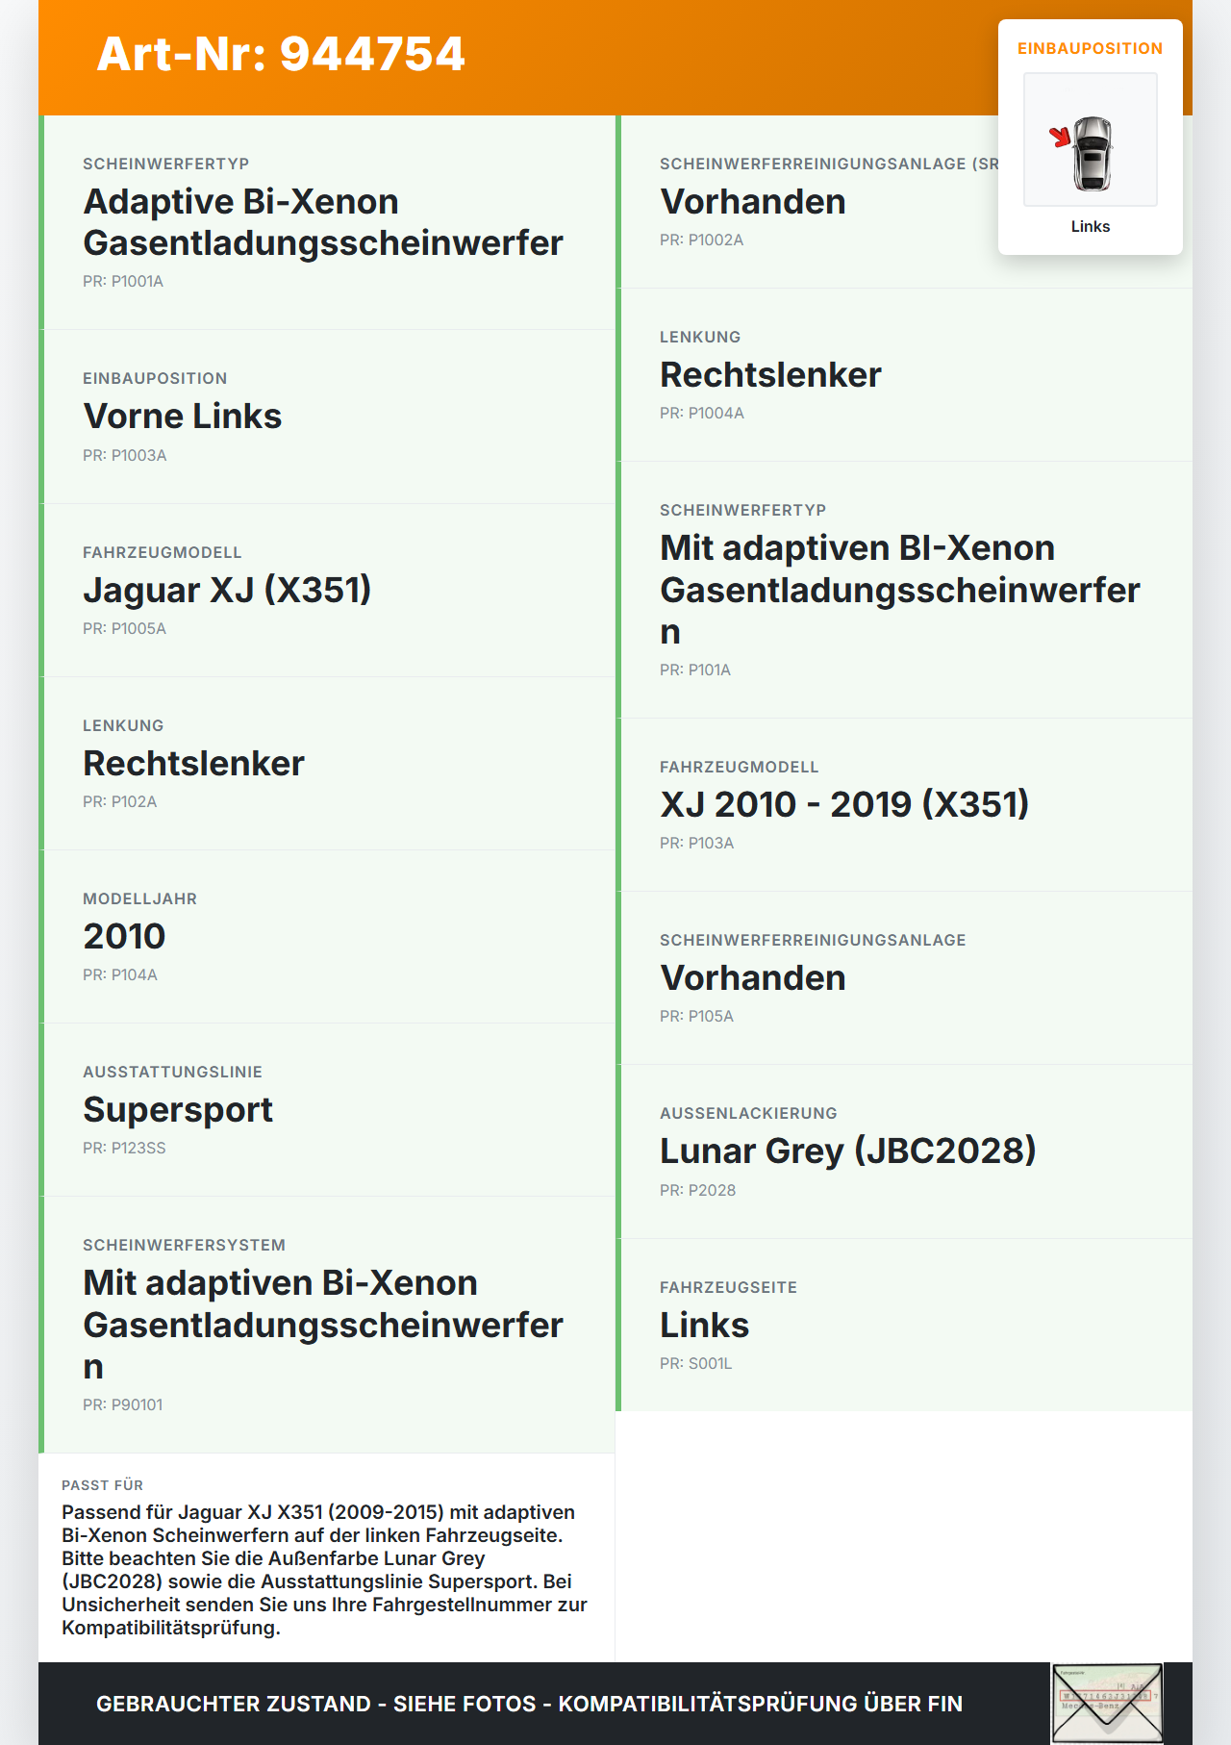The height and width of the screenshot is (1745, 1231).
Task: Click the Lunar Grey (JBC2028) paint value
Action: [848, 1151]
